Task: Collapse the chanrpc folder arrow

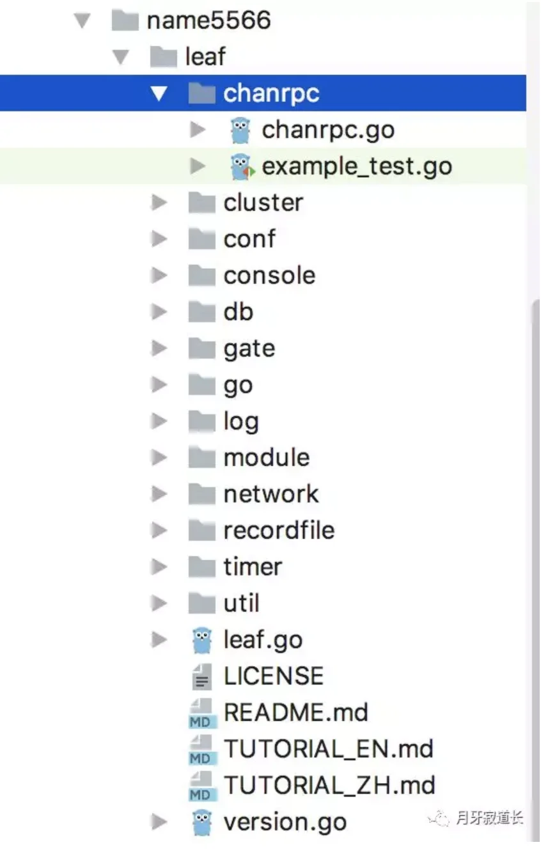Action: click(159, 94)
